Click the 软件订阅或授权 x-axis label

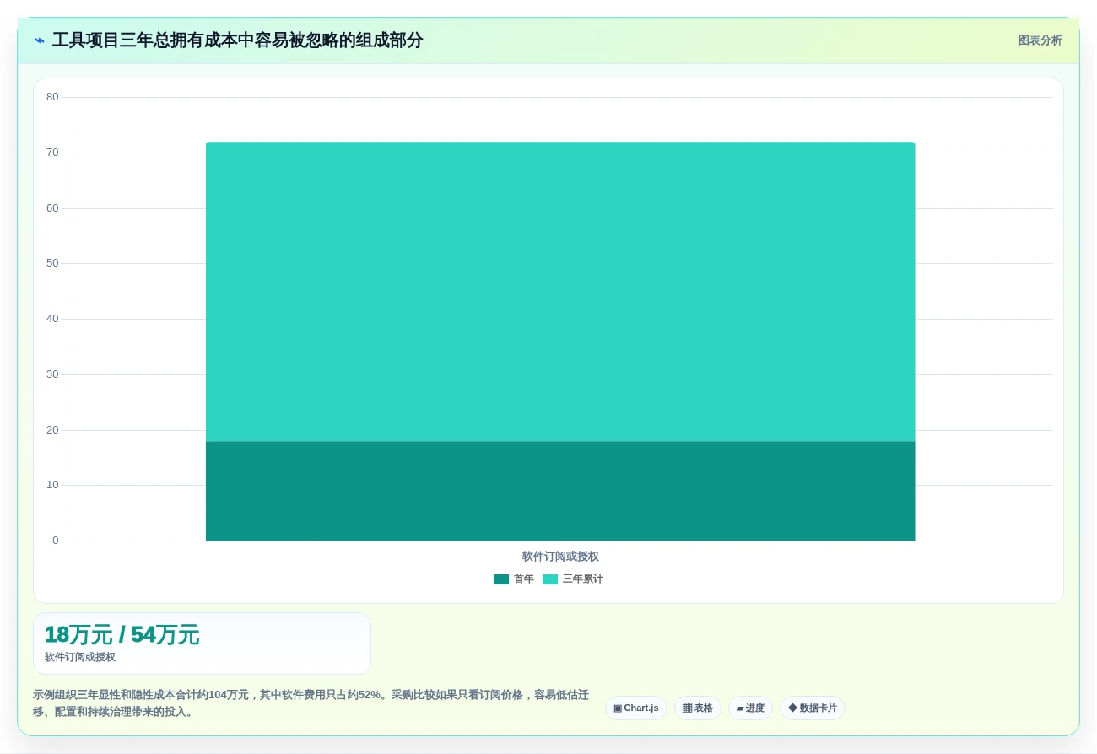[560, 557]
